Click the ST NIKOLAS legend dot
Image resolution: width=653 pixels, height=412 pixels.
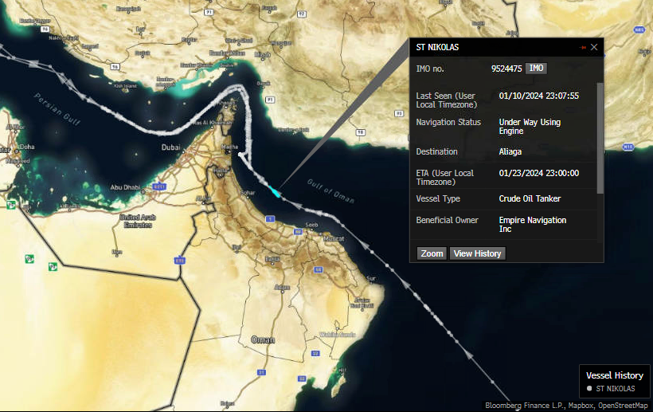(x=588, y=389)
